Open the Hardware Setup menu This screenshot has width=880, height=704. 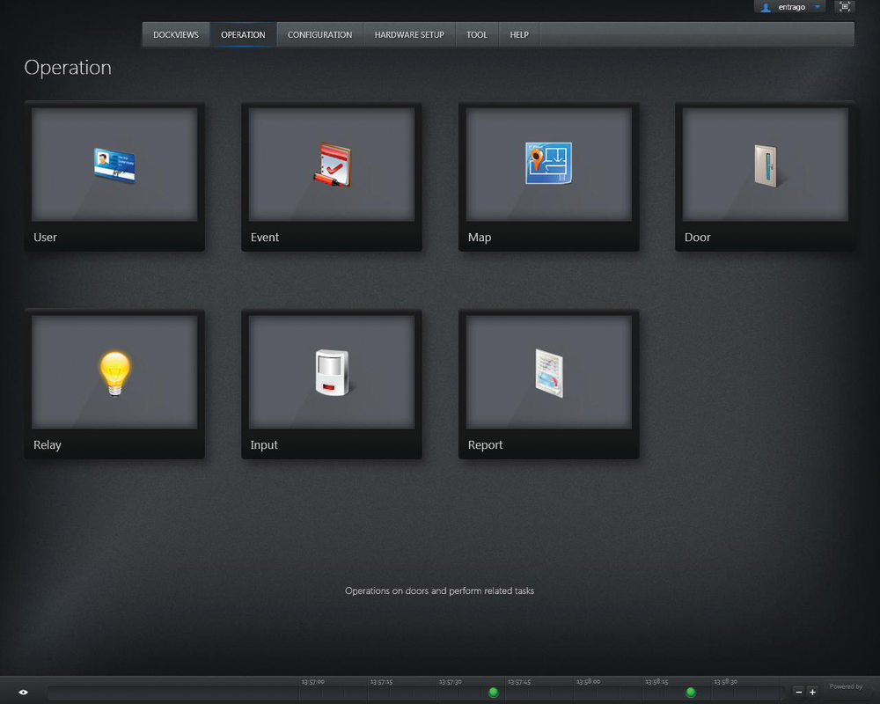409,35
